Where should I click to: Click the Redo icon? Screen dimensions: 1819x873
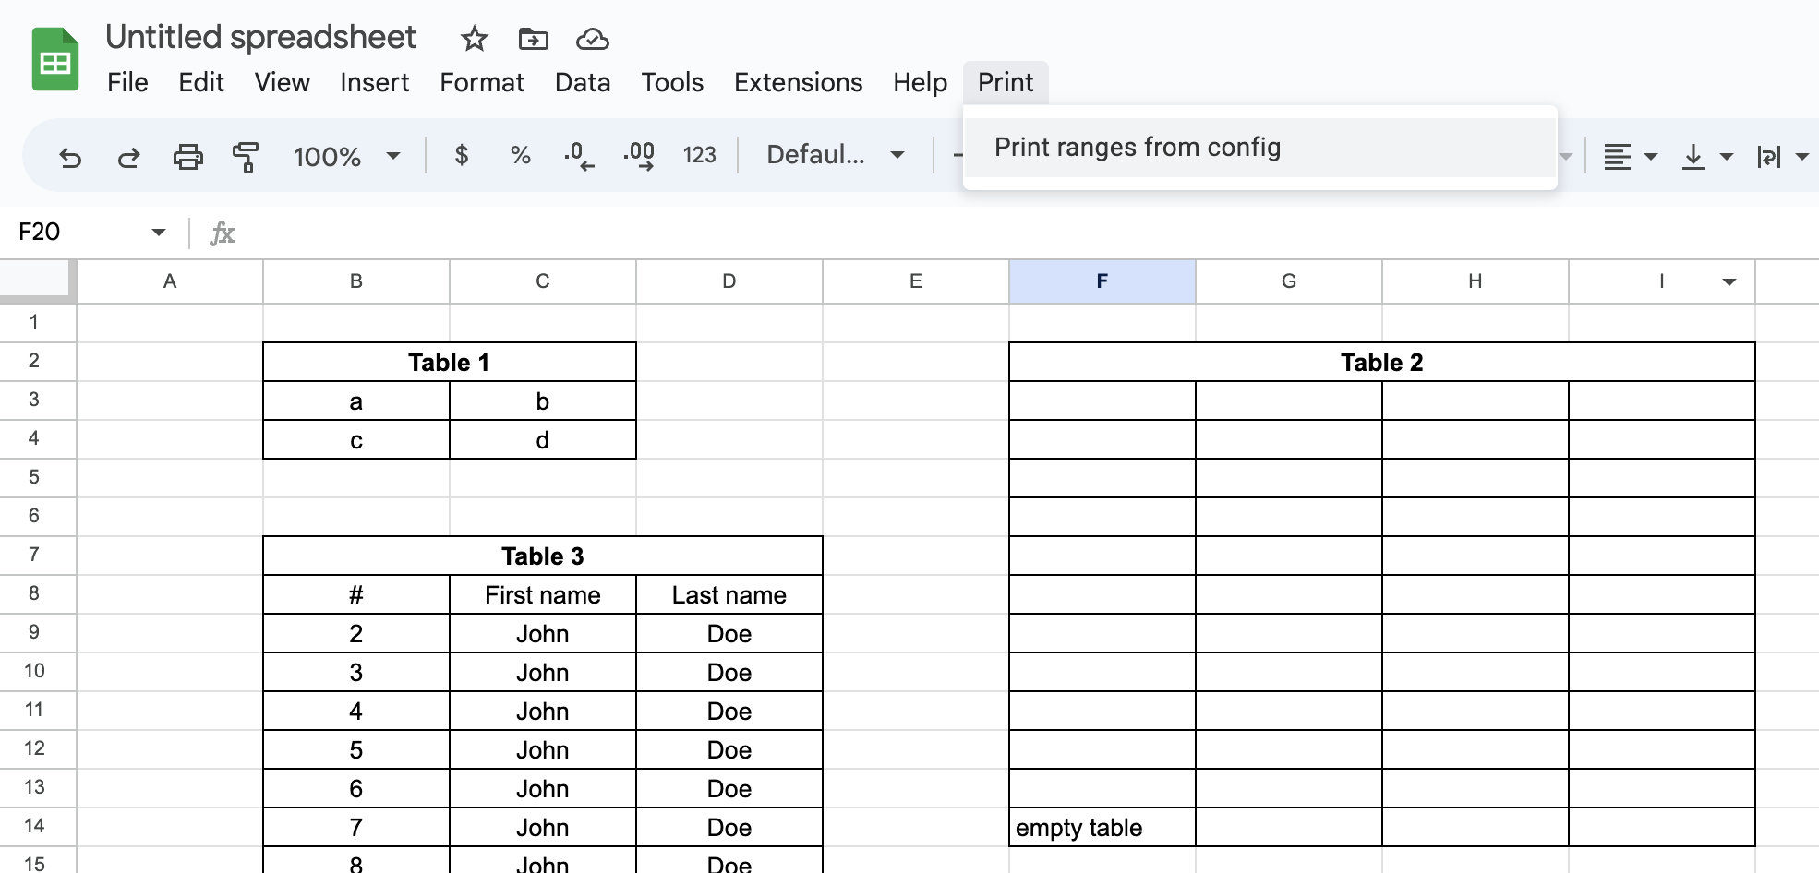click(x=129, y=156)
